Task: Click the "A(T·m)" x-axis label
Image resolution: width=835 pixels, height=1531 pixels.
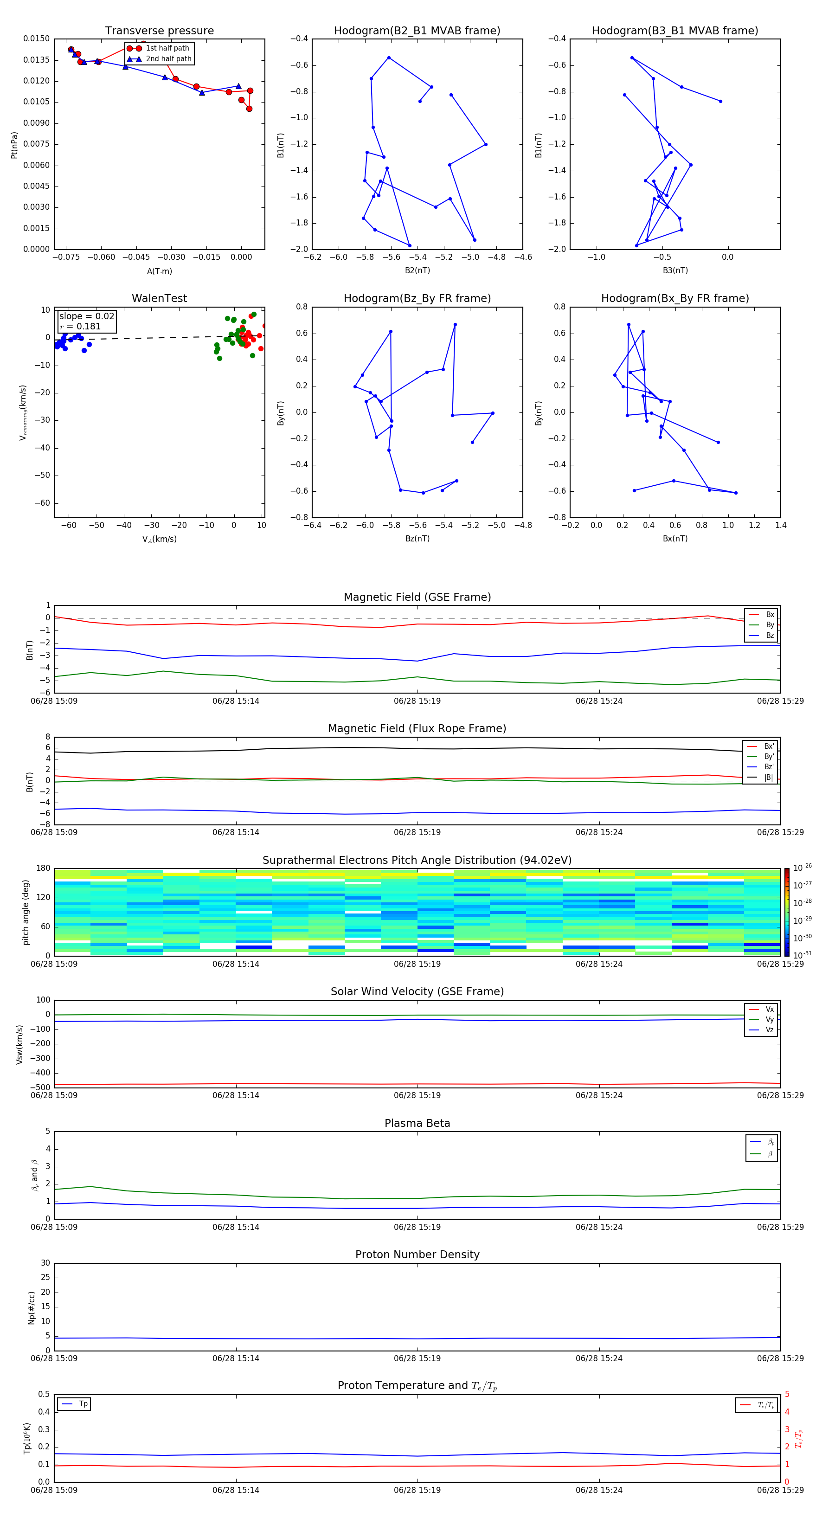Action: (159, 271)
